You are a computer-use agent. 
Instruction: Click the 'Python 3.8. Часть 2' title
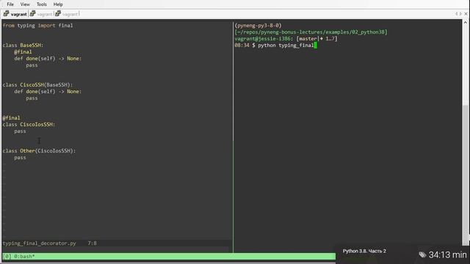click(364, 251)
